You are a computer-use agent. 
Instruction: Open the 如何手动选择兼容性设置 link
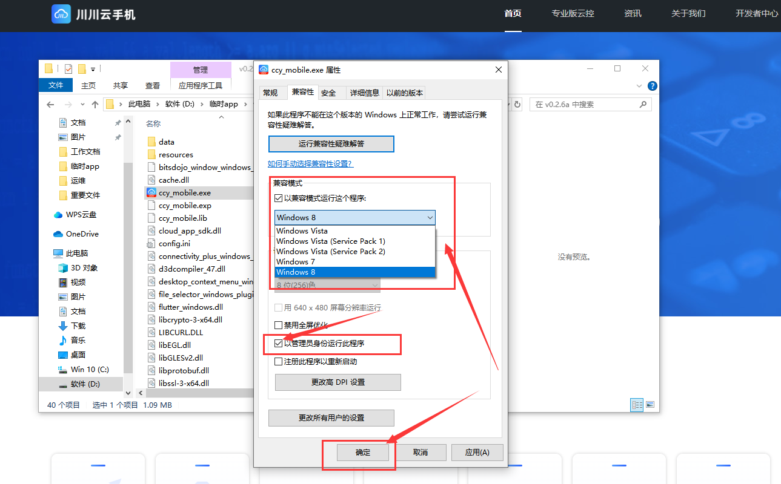(x=311, y=163)
